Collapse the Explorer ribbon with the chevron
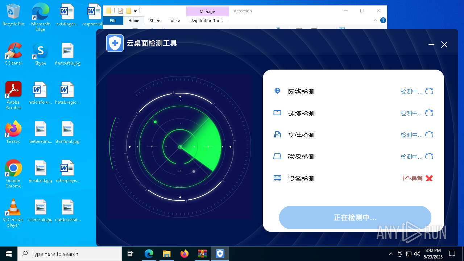This screenshot has height=261, width=464. [375, 21]
